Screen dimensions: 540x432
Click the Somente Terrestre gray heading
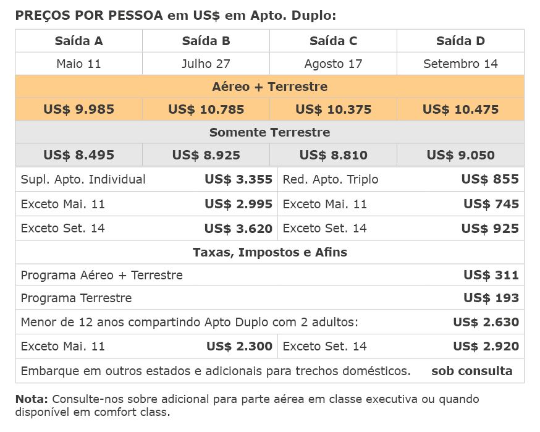pos(269,132)
